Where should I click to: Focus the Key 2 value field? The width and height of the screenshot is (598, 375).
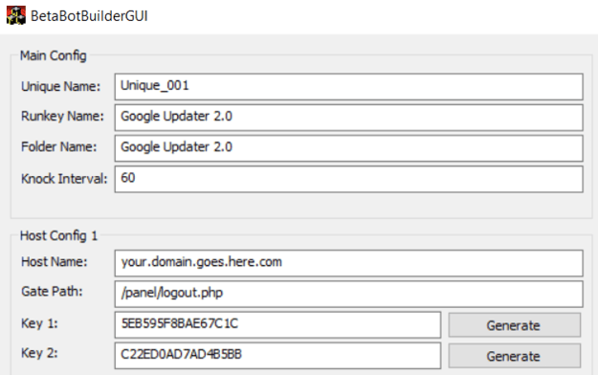(x=277, y=356)
